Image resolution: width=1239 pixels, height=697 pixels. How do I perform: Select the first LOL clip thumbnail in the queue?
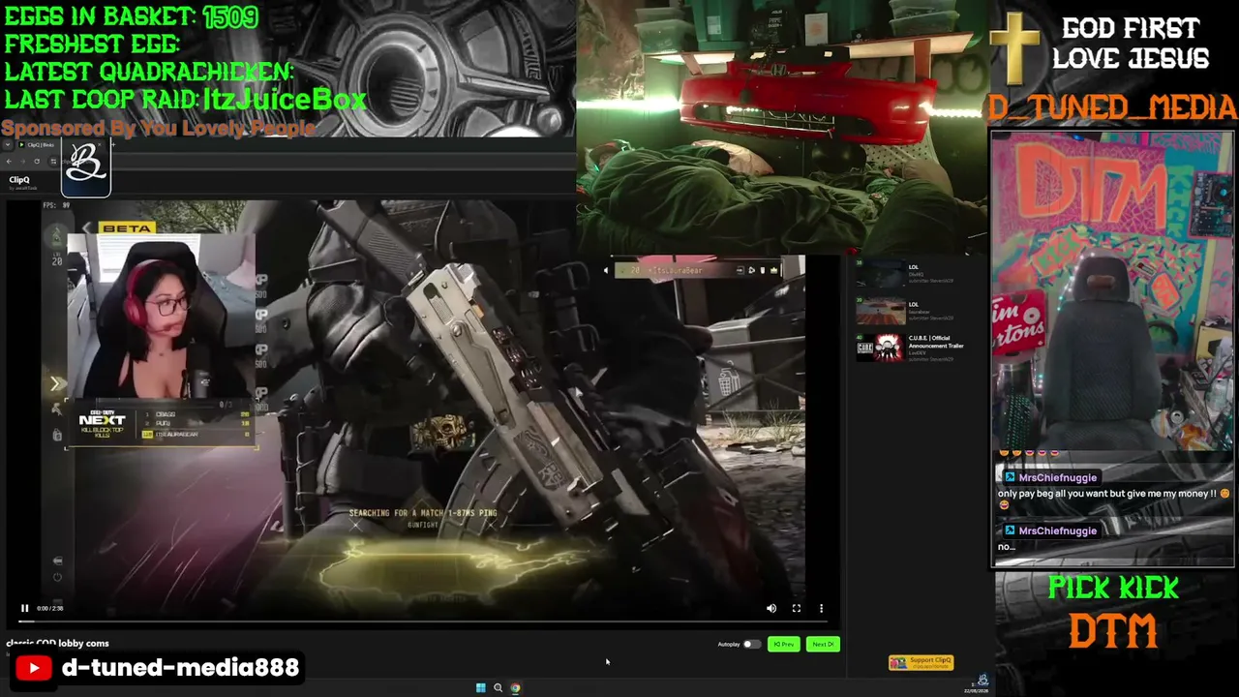coord(881,274)
